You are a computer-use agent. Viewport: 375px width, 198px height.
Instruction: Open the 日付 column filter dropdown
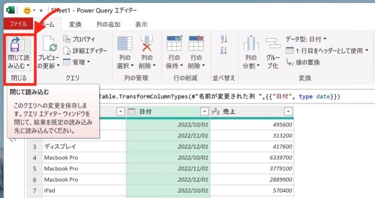pyautogui.click(x=204, y=112)
